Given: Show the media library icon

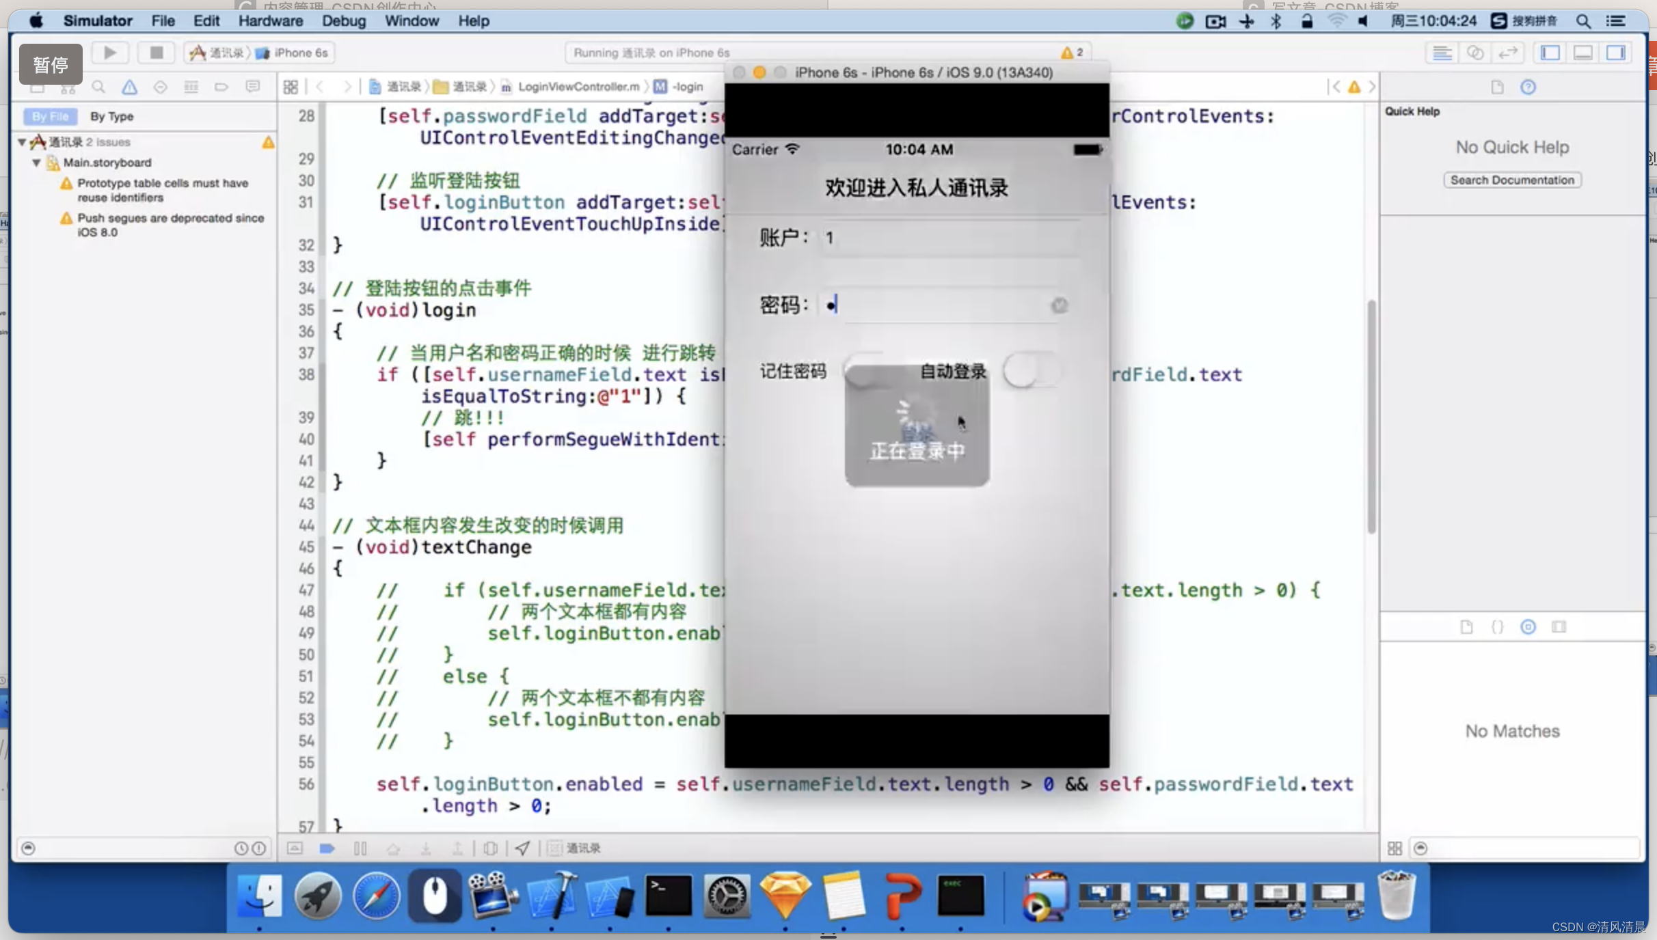Looking at the screenshot, I should (1559, 626).
